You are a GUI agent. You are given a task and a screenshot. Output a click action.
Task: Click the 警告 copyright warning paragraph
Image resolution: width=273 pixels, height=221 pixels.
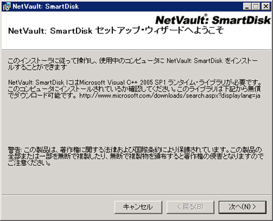[135, 156]
